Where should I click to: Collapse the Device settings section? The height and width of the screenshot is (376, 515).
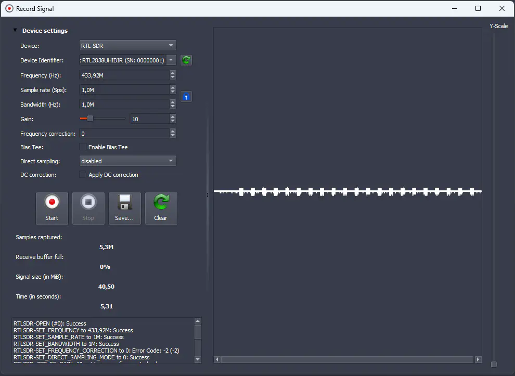15,31
